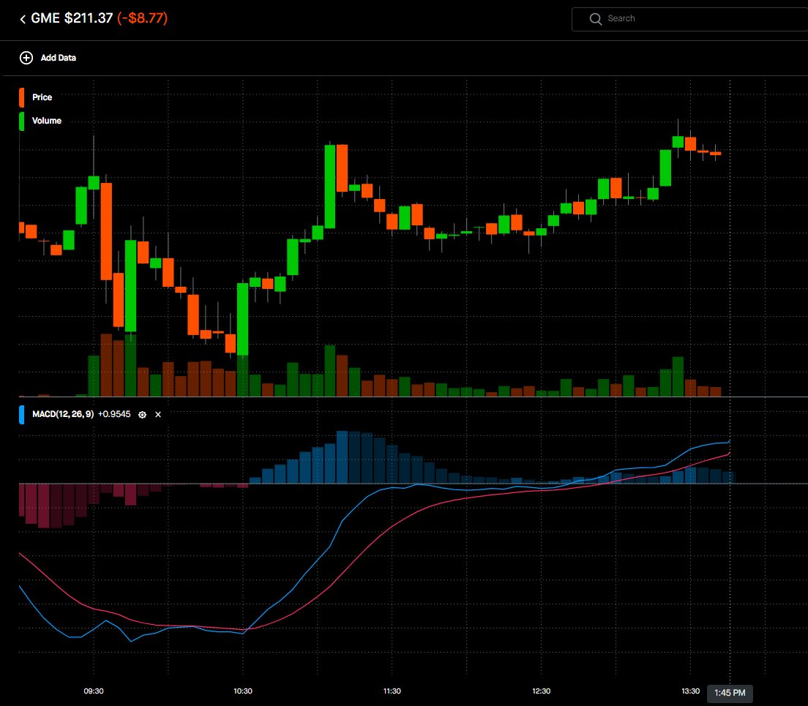
Task: Click the MACD(12, 26, 9) indicator label
Action: (x=63, y=414)
